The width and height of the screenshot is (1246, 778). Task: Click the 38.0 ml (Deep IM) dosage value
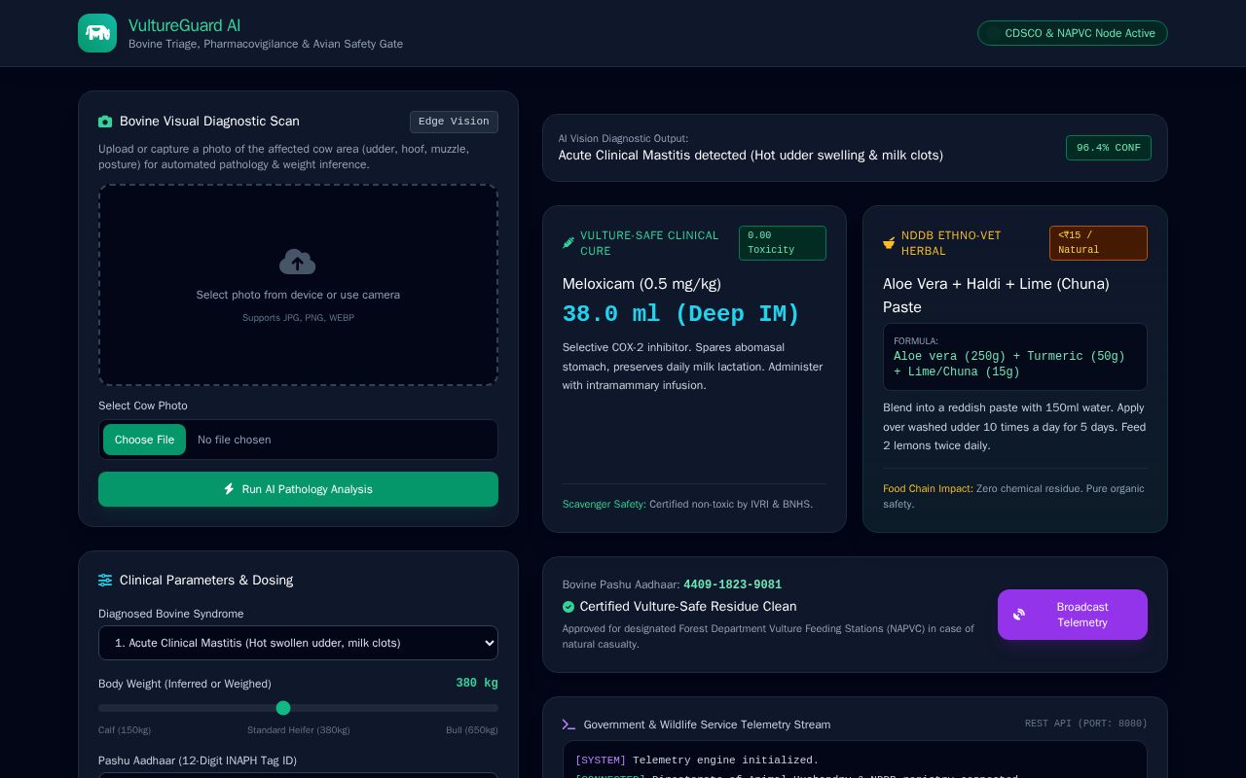point(681,314)
